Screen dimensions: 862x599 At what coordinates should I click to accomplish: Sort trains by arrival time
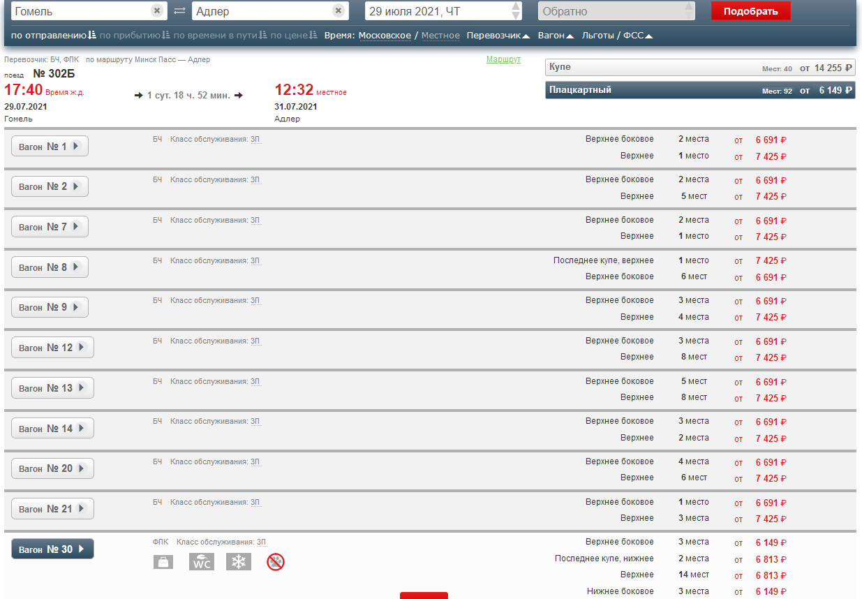(135, 36)
